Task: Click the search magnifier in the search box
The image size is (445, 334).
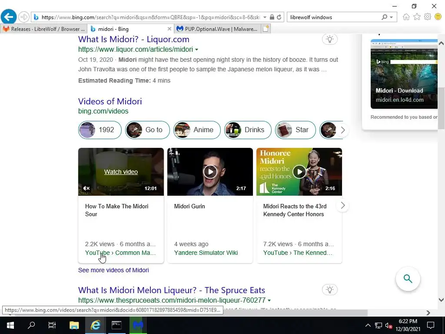Action: (x=385, y=17)
